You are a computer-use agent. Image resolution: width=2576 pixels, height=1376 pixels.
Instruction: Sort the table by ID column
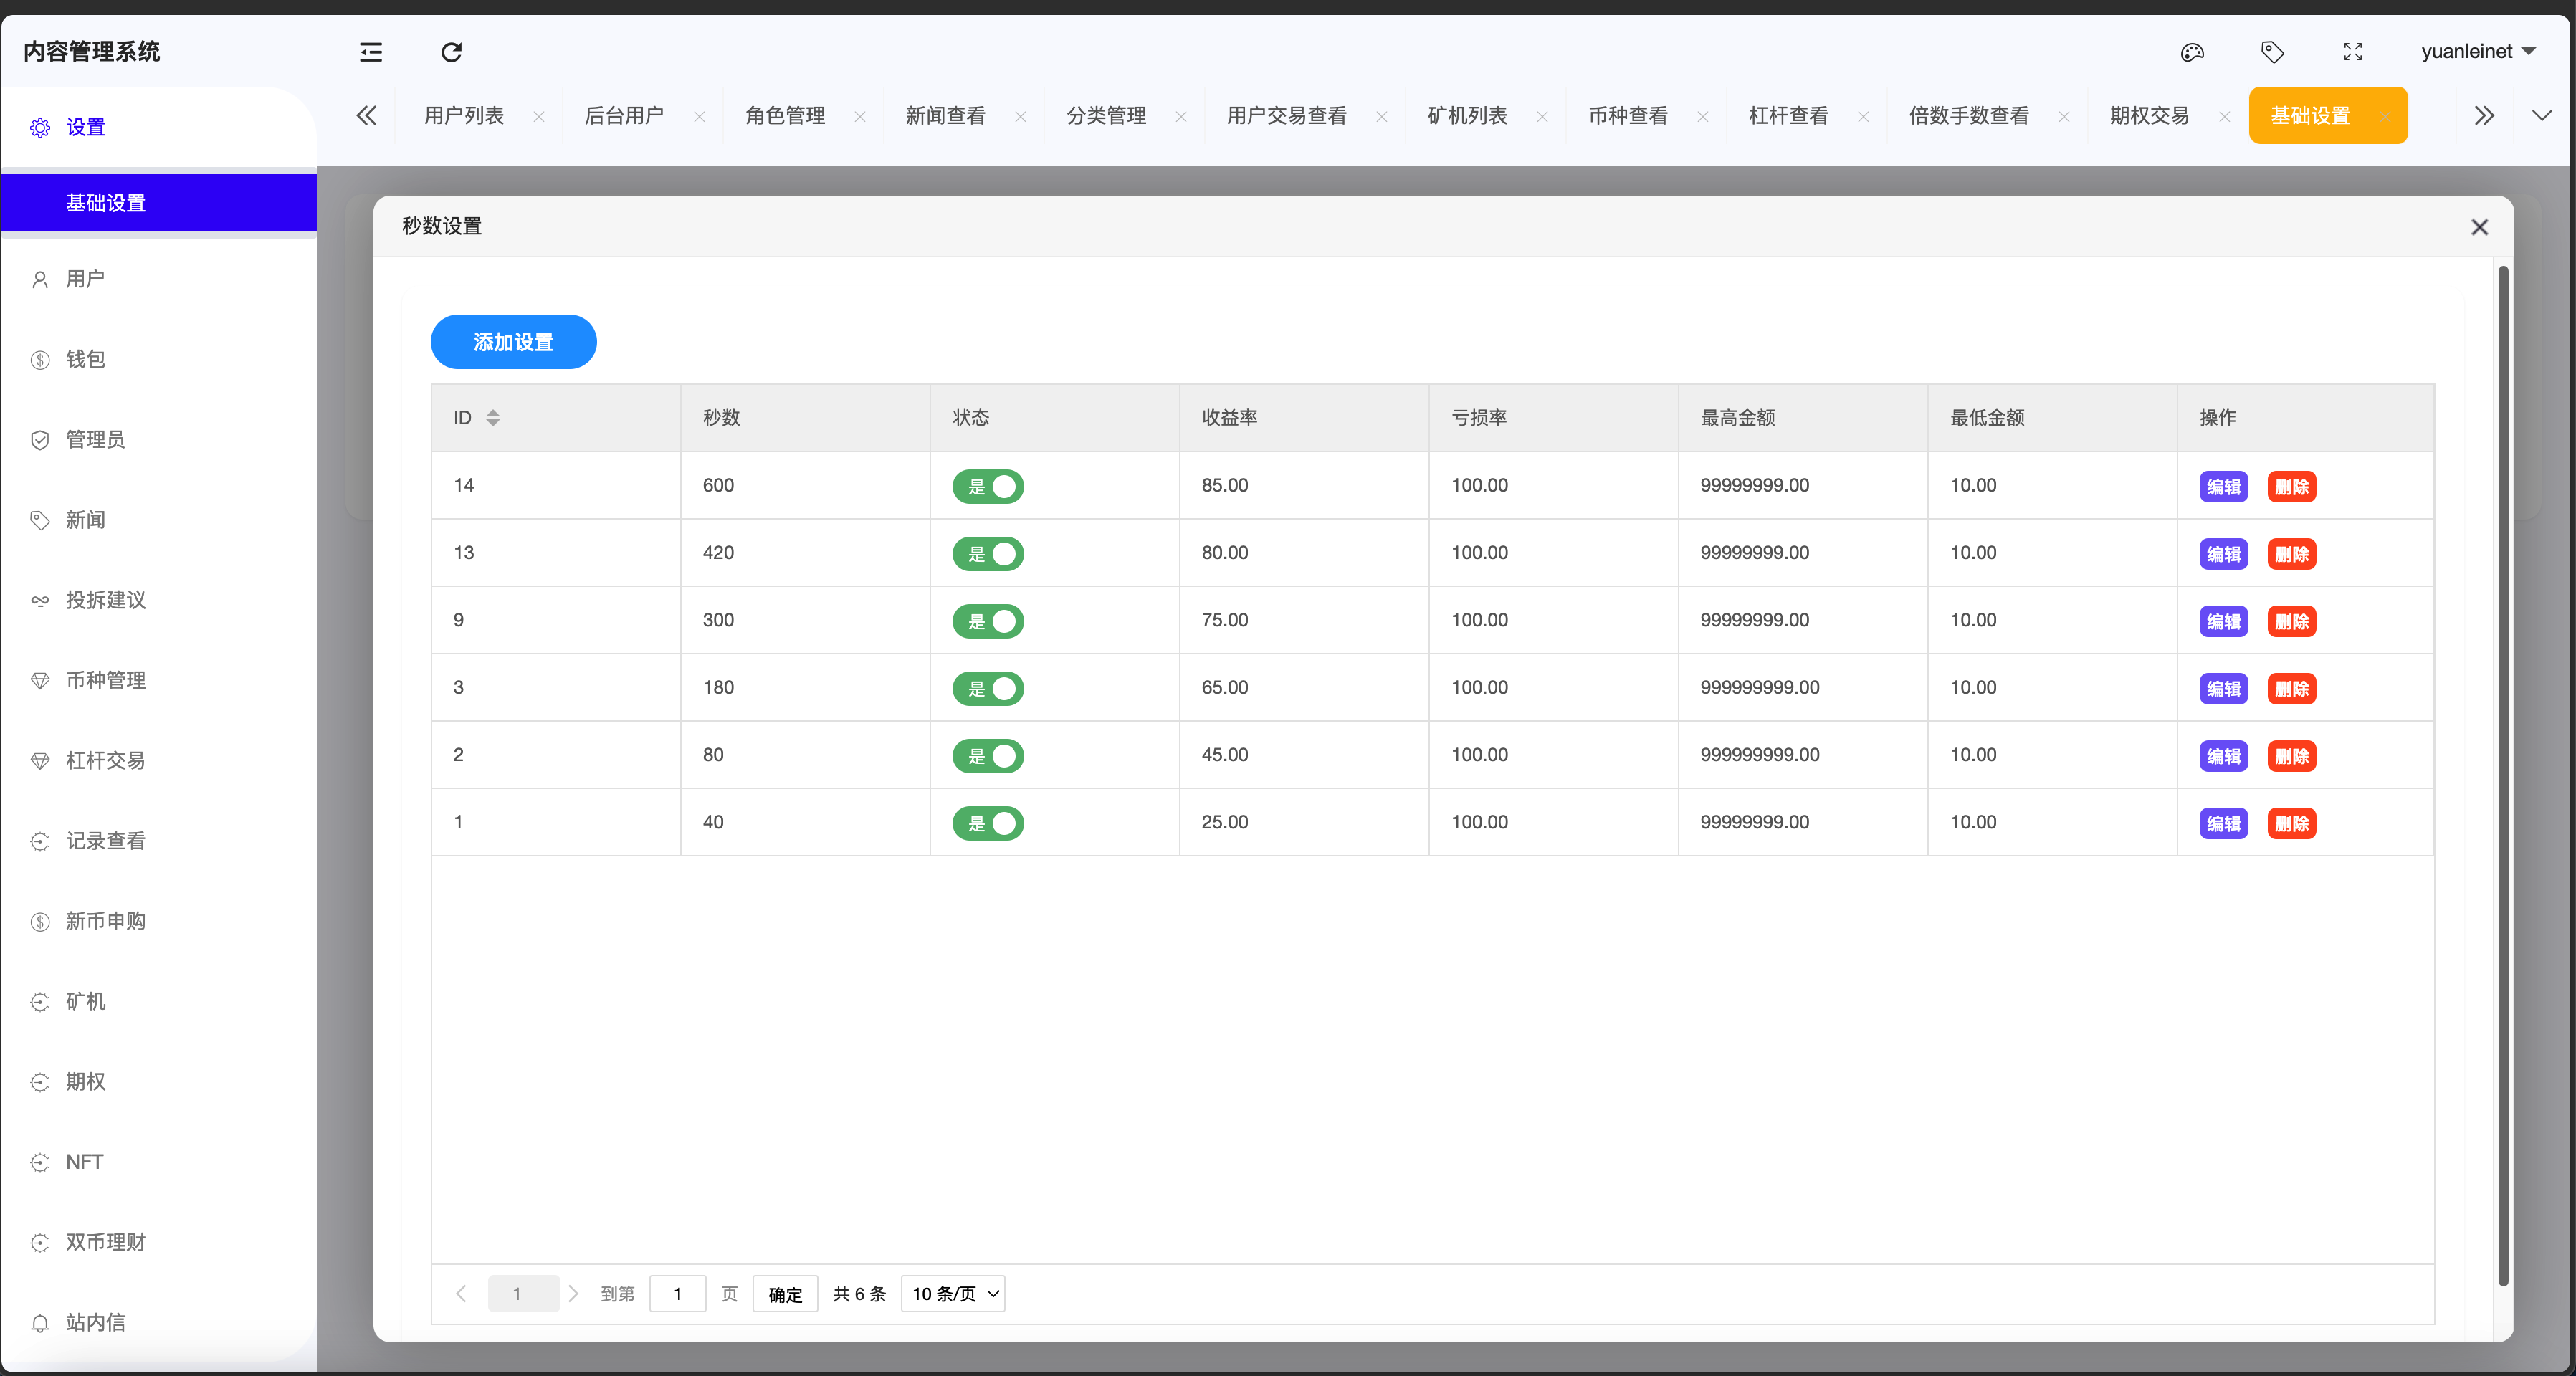click(493, 418)
